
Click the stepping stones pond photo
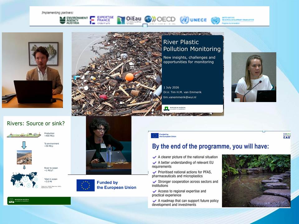[256, 181]
